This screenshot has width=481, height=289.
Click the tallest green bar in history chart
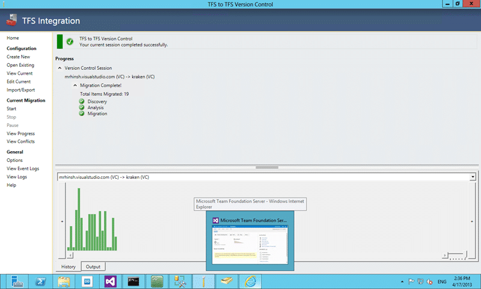[x=79, y=219]
